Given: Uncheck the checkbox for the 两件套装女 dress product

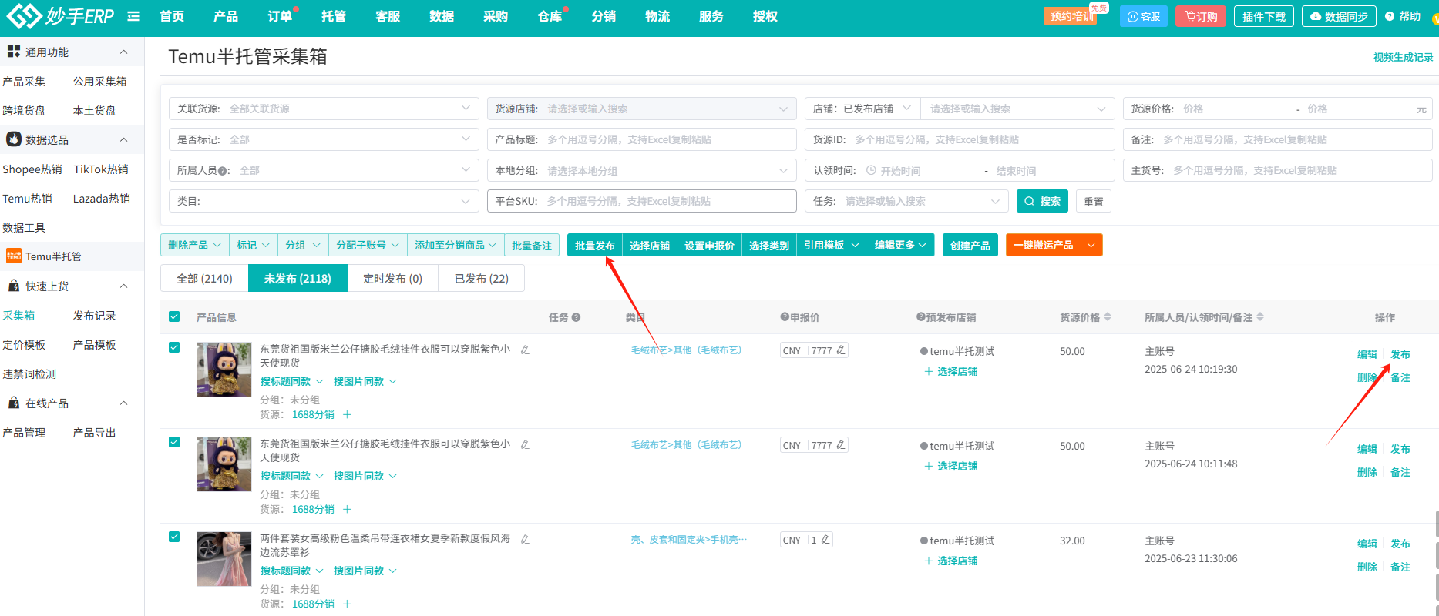Looking at the screenshot, I should tap(174, 537).
